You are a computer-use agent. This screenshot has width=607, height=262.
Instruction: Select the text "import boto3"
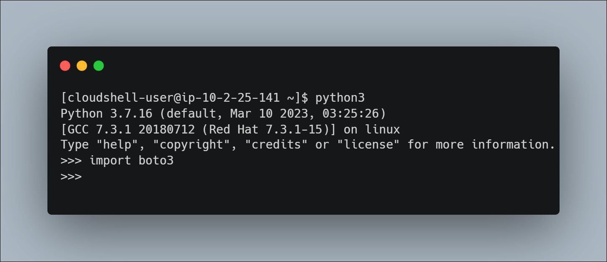pyautogui.click(x=131, y=160)
